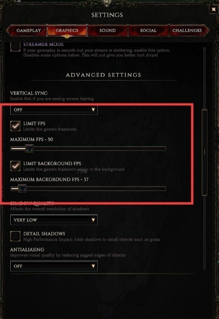Open the Antialiasing dropdown
219x319 pixels.
click(x=54, y=266)
